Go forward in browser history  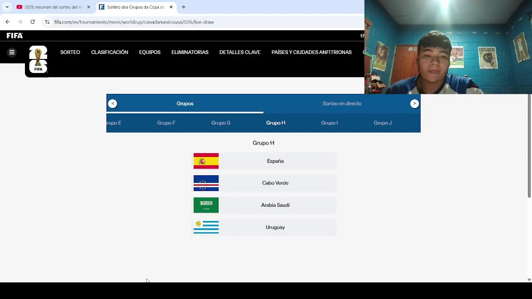click(x=20, y=22)
